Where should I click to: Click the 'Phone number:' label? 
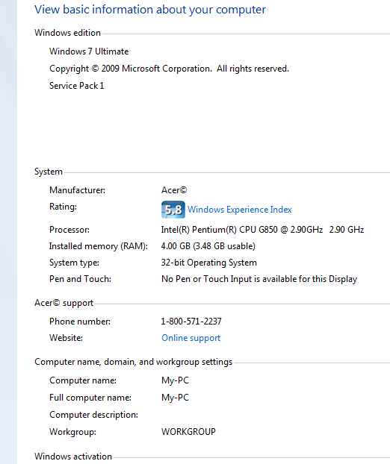pyautogui.click(x=80, y=322)
